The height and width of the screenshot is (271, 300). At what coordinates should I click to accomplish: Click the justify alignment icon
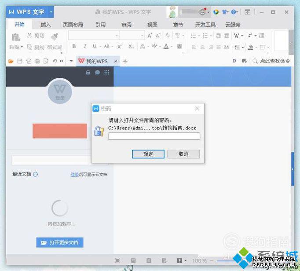[x=219, y=47]
